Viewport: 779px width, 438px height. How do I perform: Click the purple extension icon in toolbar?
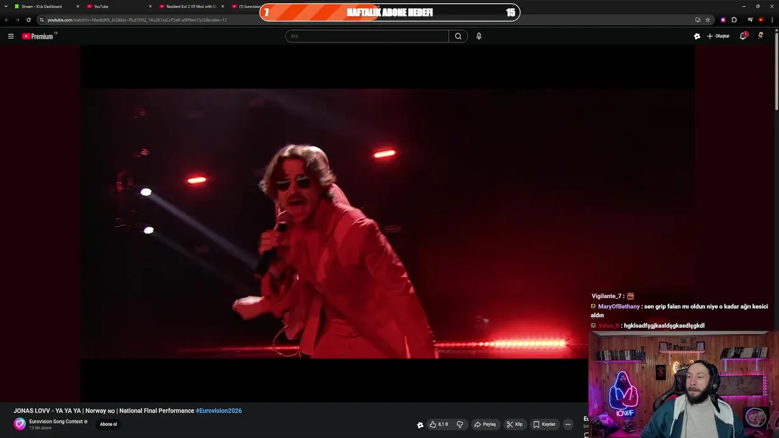point(723,20)
